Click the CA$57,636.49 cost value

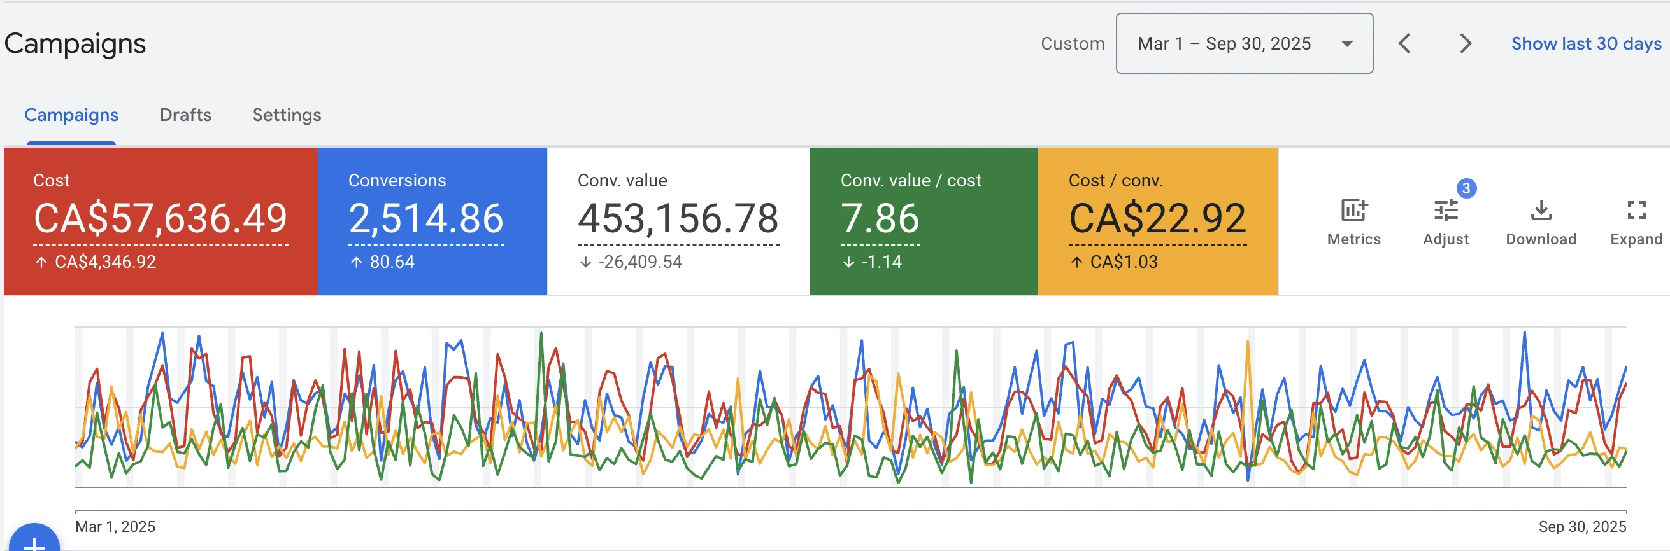[x=160, y=218]
